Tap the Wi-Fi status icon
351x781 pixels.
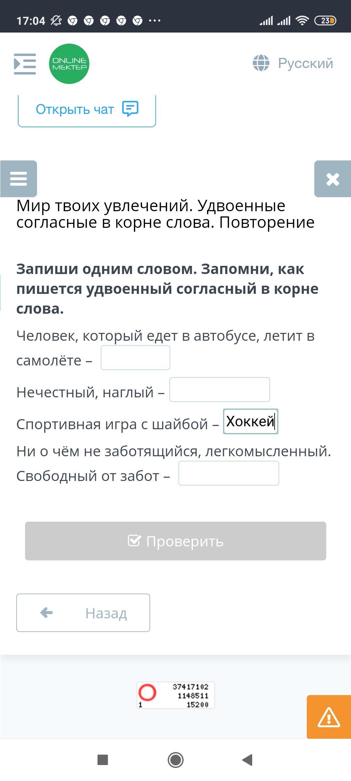302,21
